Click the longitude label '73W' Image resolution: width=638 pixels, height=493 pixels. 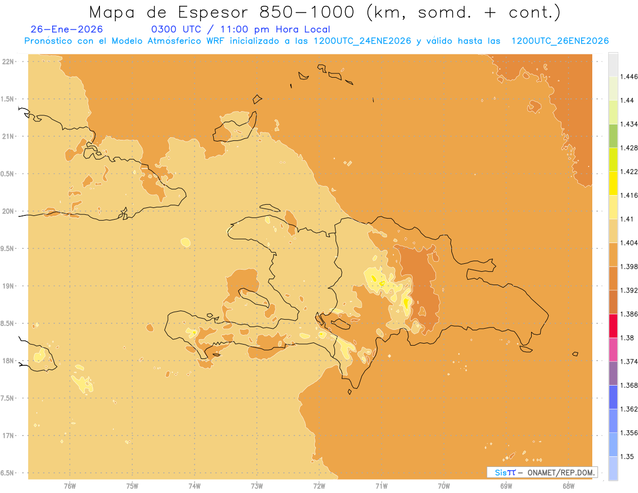257,486
